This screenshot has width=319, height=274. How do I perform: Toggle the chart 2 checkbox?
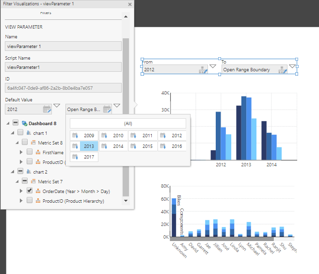tap(20, 171)
